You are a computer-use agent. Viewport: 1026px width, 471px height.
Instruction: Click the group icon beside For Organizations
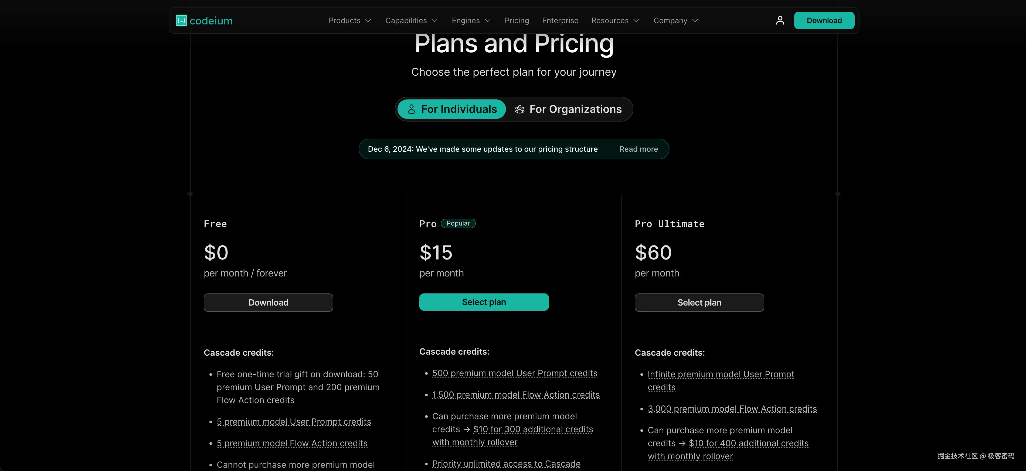point(519,109)
